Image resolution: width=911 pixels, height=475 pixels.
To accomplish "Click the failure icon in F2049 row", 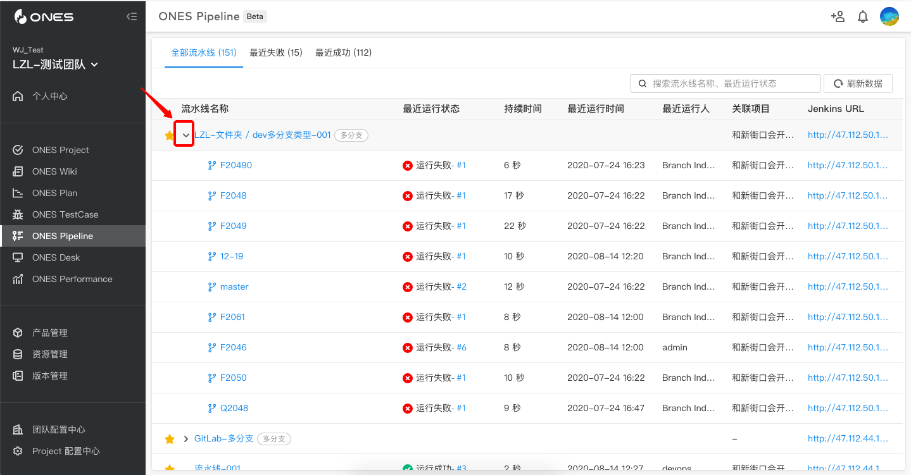I will coord(408,226).
